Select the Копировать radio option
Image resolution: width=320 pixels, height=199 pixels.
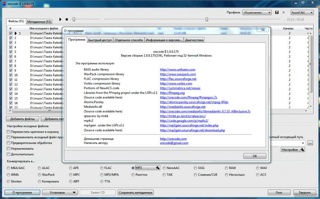(x=40, y=181)
